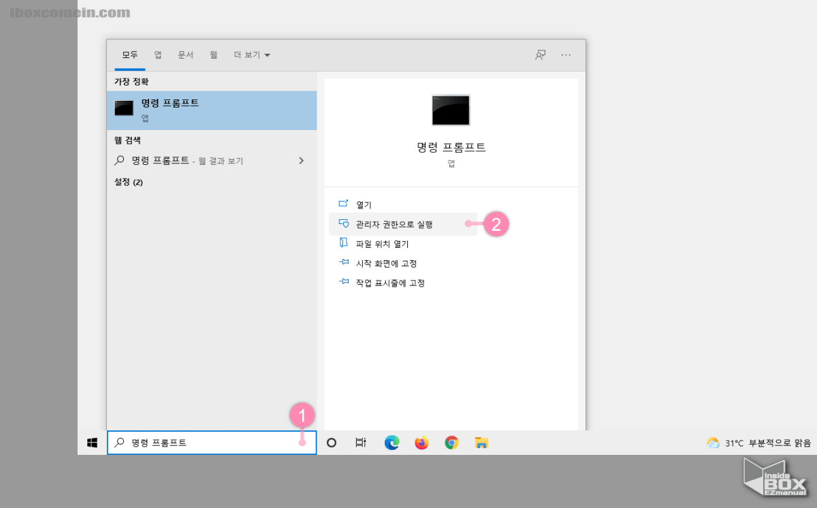This screenshot has width=817, height=508.
Task: Click the people search filter icon
Action: [540, 54]
